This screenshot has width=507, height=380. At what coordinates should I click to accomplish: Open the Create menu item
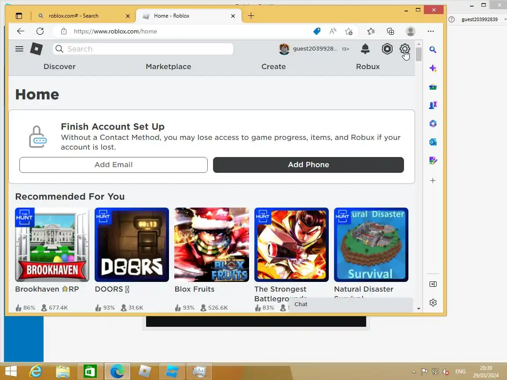(x=274, y=66)
